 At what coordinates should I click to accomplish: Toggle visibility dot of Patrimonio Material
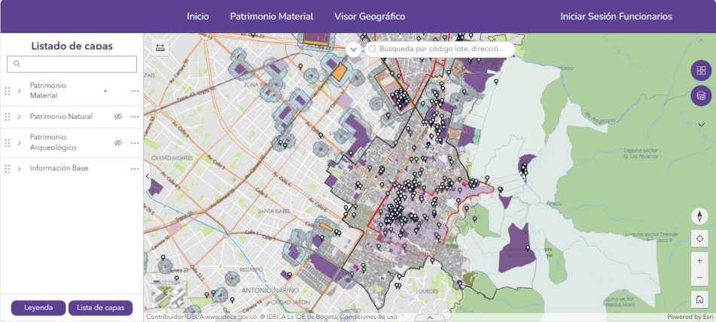point(105,91)
